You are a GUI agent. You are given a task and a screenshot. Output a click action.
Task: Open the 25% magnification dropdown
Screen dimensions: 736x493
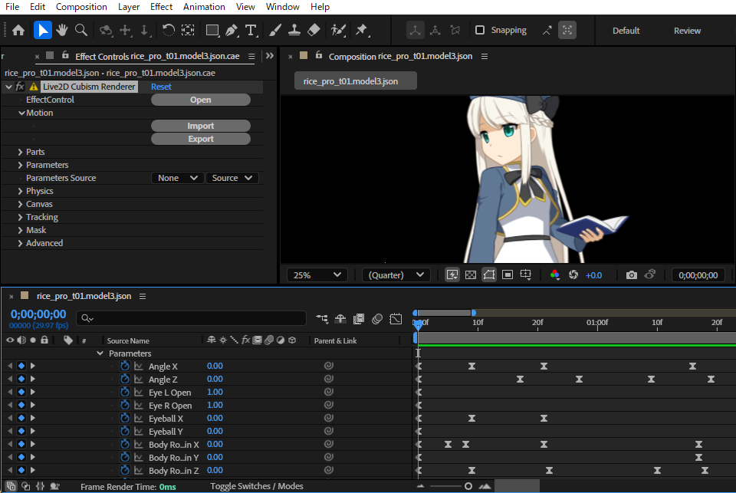click(317, 275)
